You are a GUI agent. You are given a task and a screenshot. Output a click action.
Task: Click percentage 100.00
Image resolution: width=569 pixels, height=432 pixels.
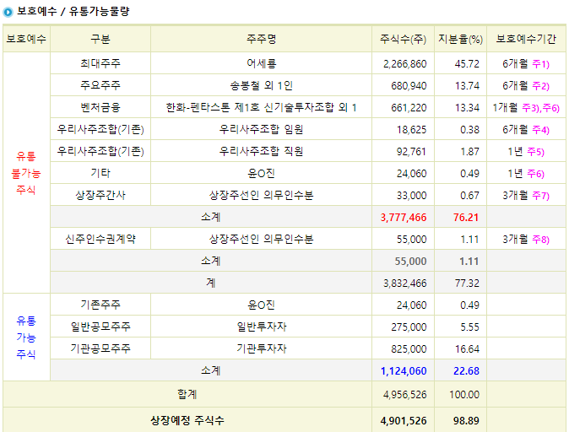(x=464, y=395)
